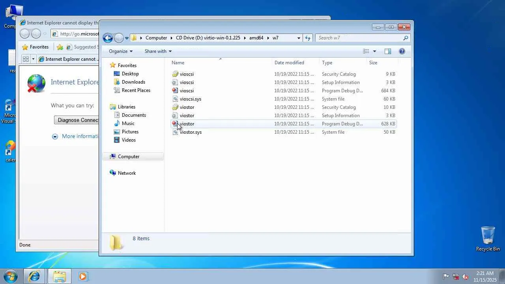505x284 pixels.
Task: Open the recent pages dropdown beside forward
Action: [127, 38]
